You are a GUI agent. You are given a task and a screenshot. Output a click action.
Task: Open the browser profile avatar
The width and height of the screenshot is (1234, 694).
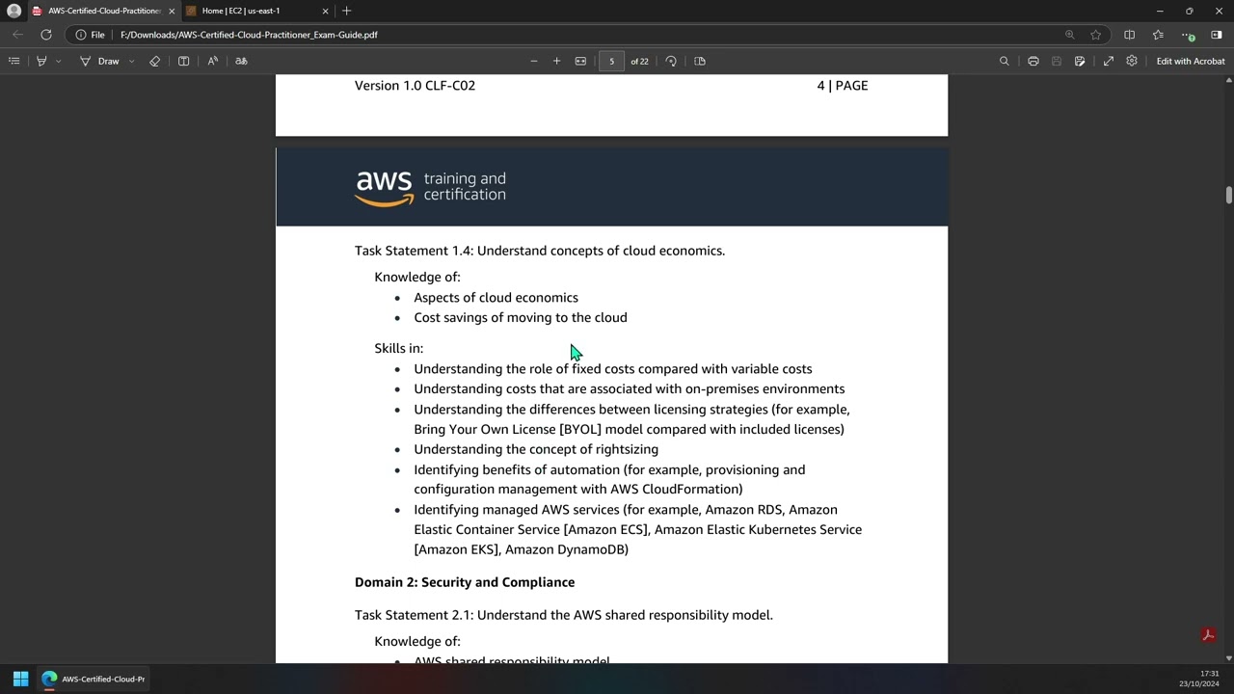click(x=13, y=11)
